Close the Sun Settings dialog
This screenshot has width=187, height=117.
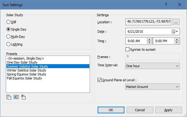180,5
